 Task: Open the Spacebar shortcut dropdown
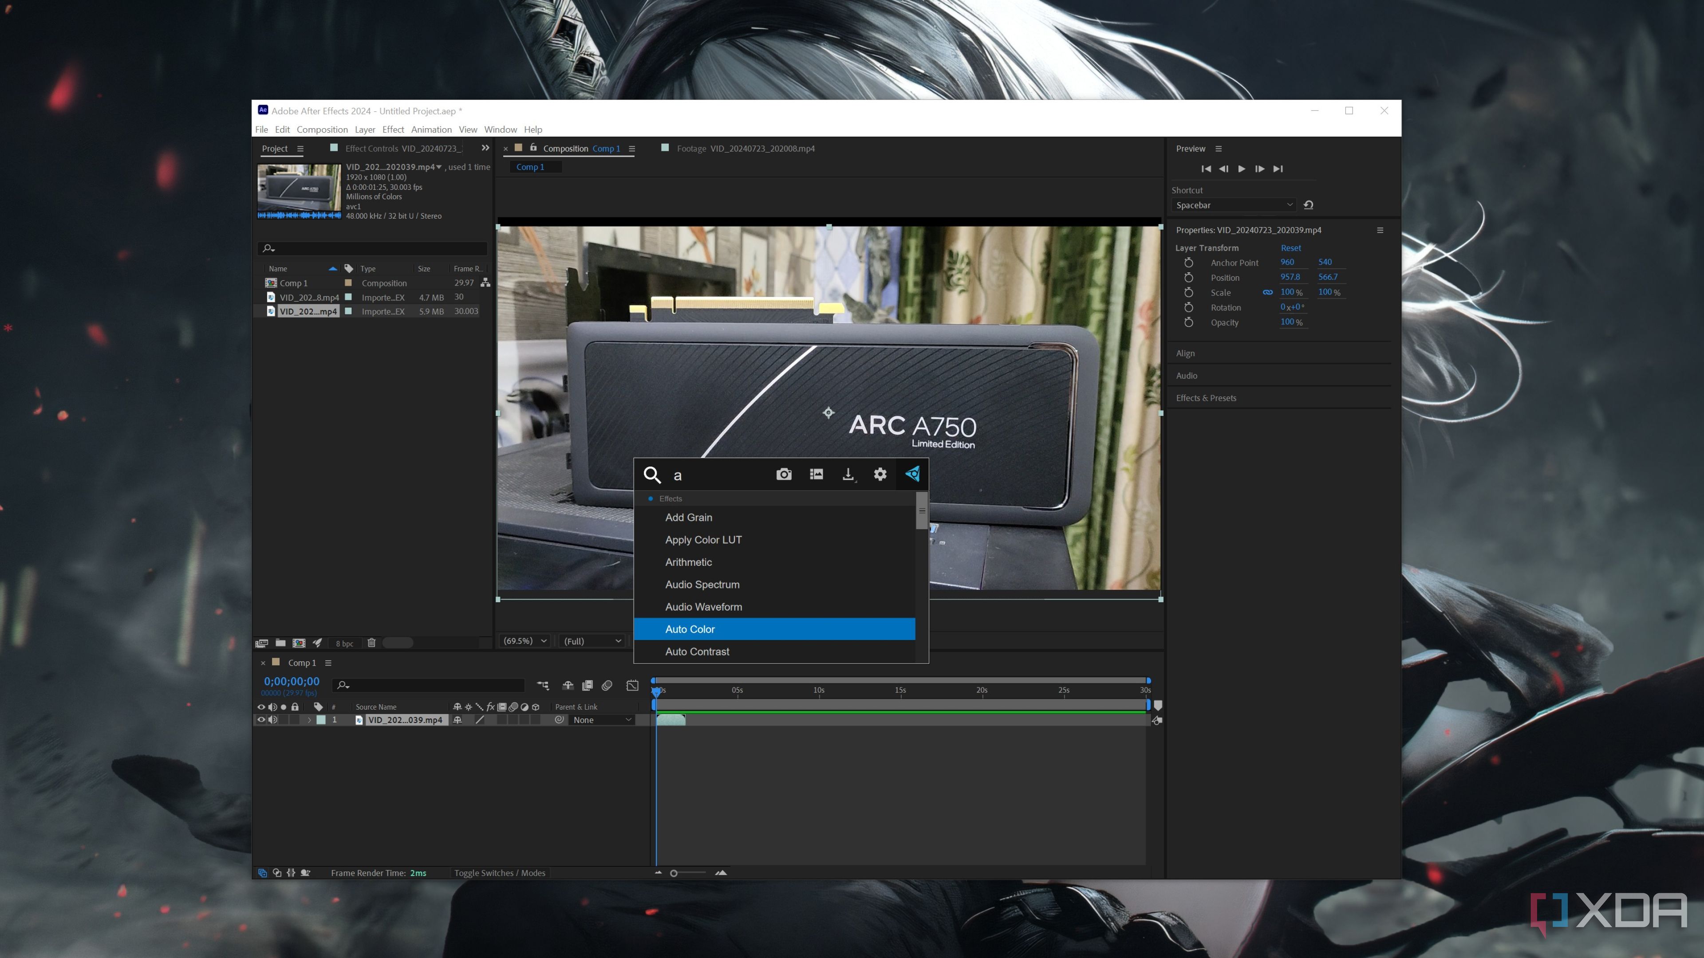1234,205
